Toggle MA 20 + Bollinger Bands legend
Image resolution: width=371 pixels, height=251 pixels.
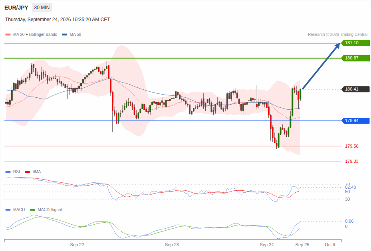[31, 34]
